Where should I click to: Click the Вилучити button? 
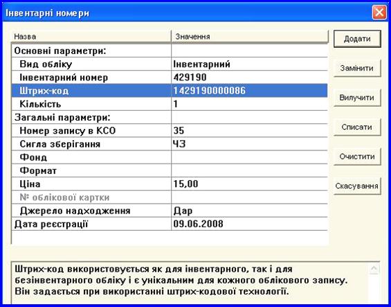click(357, 98)
